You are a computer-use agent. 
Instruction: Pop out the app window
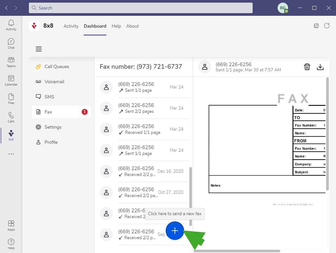point(316,26)
